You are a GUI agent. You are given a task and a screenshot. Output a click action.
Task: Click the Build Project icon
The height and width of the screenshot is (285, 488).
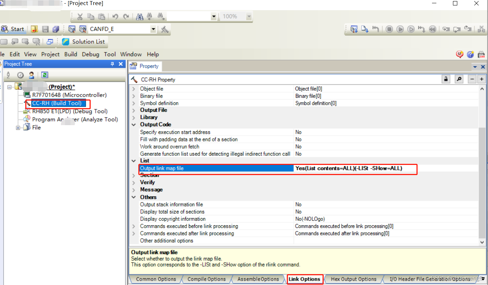[x=72, y=29]
